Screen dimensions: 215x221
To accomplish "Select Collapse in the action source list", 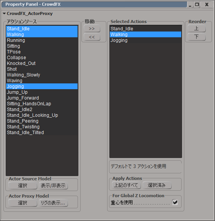I will (x=42, y=58).
